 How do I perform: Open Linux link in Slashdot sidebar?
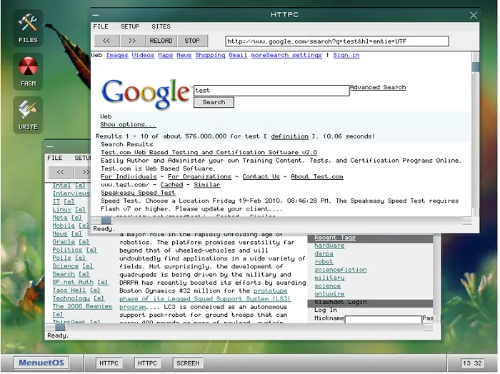[62, 209]
